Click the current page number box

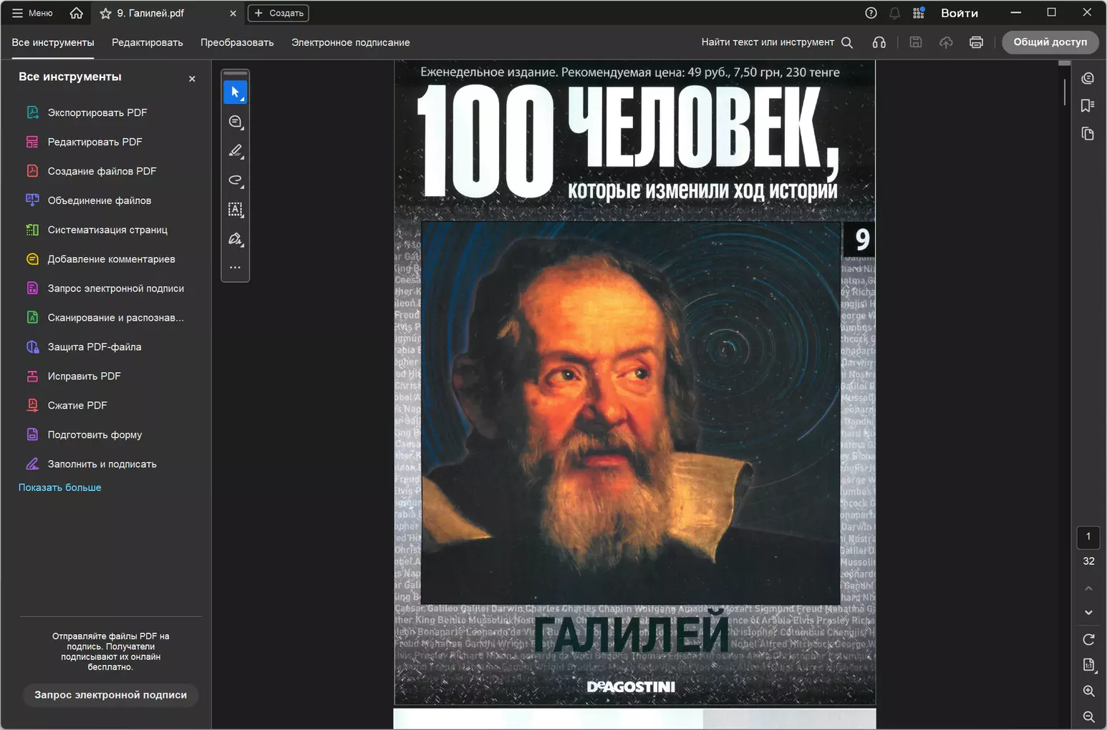pyautogui.click(x=1088, y=537)
